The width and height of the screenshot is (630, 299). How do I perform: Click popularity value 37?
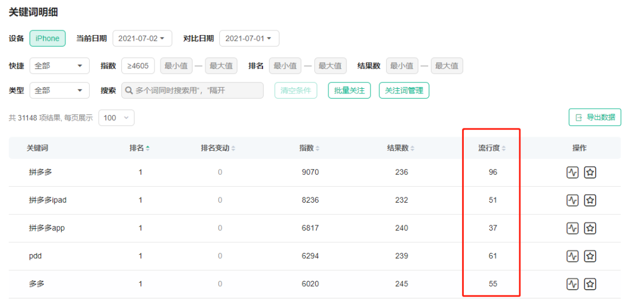point(493,228)
